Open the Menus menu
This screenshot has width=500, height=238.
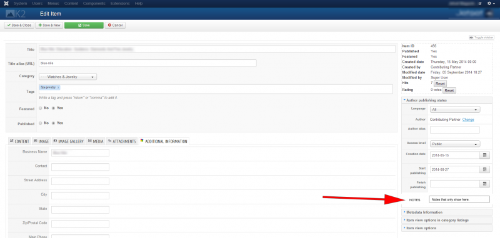53,4
